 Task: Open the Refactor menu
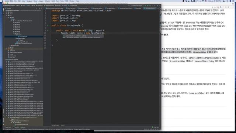pos(47,1)
